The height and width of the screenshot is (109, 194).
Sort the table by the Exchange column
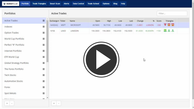tap(54, 21)
